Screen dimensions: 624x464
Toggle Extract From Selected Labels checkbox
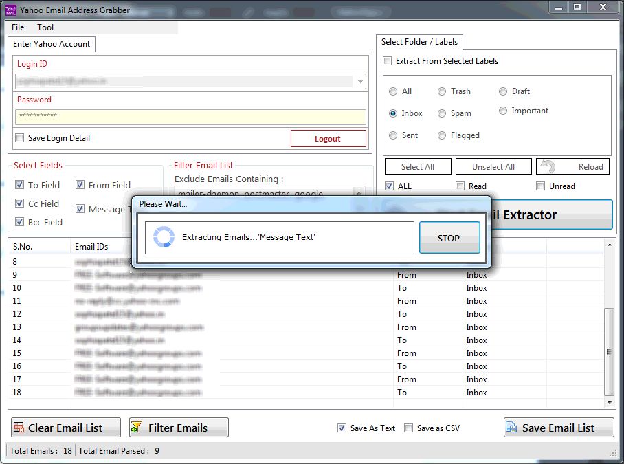tap(387, 61)
